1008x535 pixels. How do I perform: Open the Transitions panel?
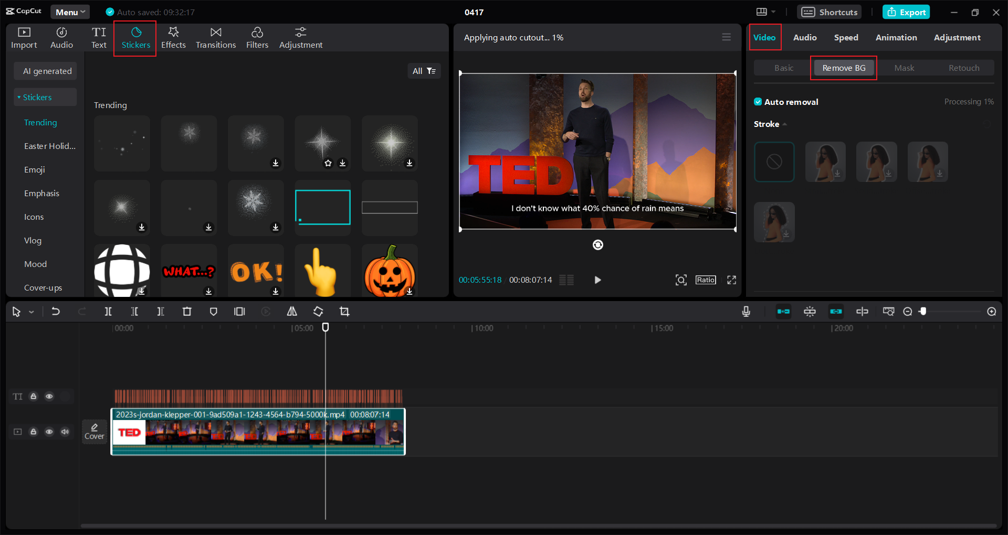215,37
